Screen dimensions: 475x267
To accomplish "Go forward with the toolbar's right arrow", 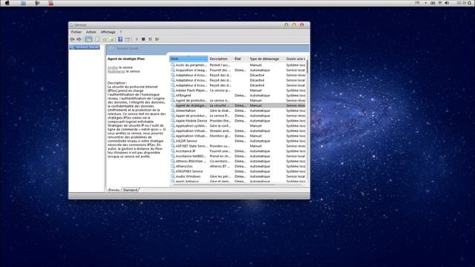I will [x=79, y=39].
